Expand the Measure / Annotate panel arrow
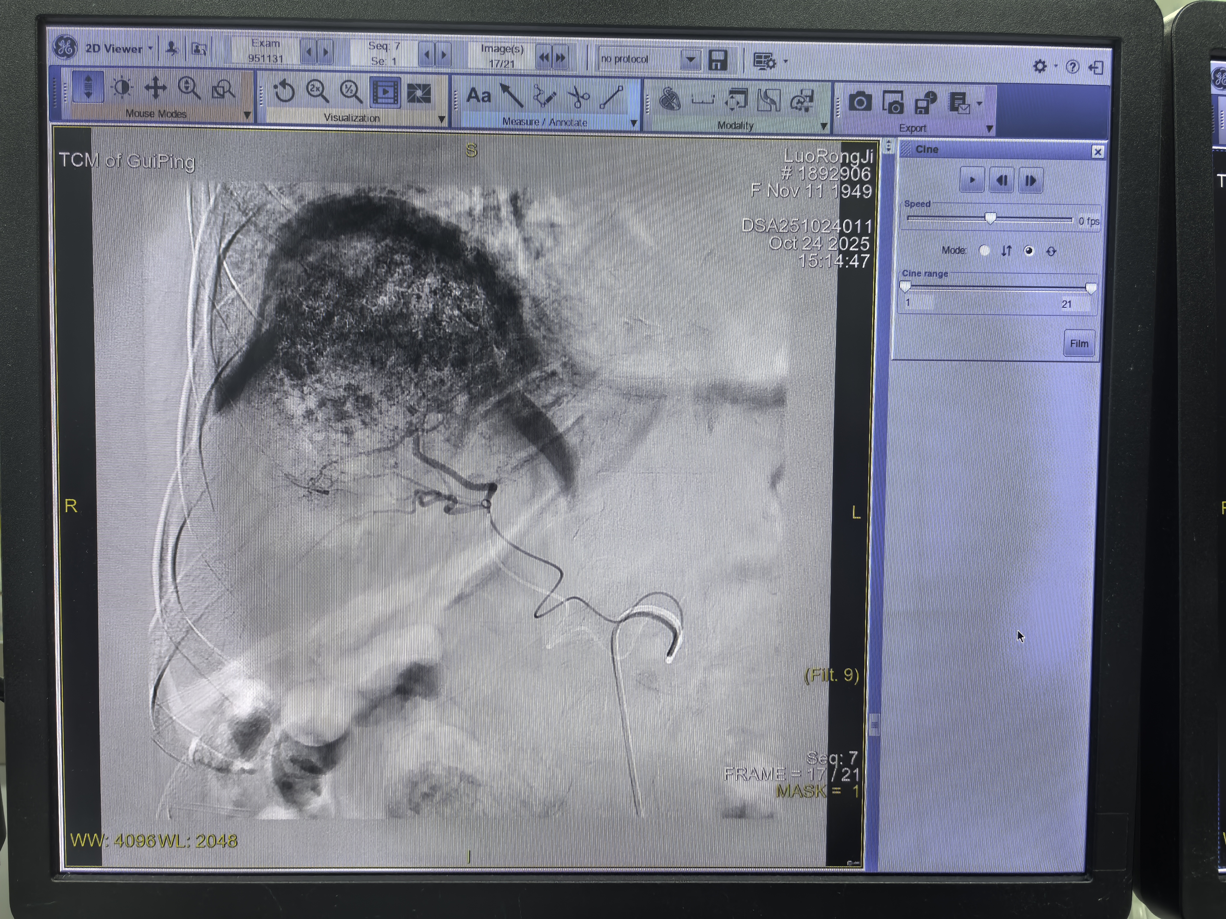This screenshot has width=1226, height=919. click(634, 123)
